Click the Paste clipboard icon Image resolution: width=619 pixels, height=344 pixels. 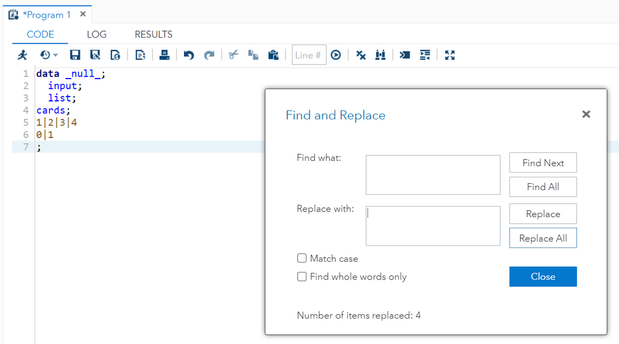click(x=273, y=55)
